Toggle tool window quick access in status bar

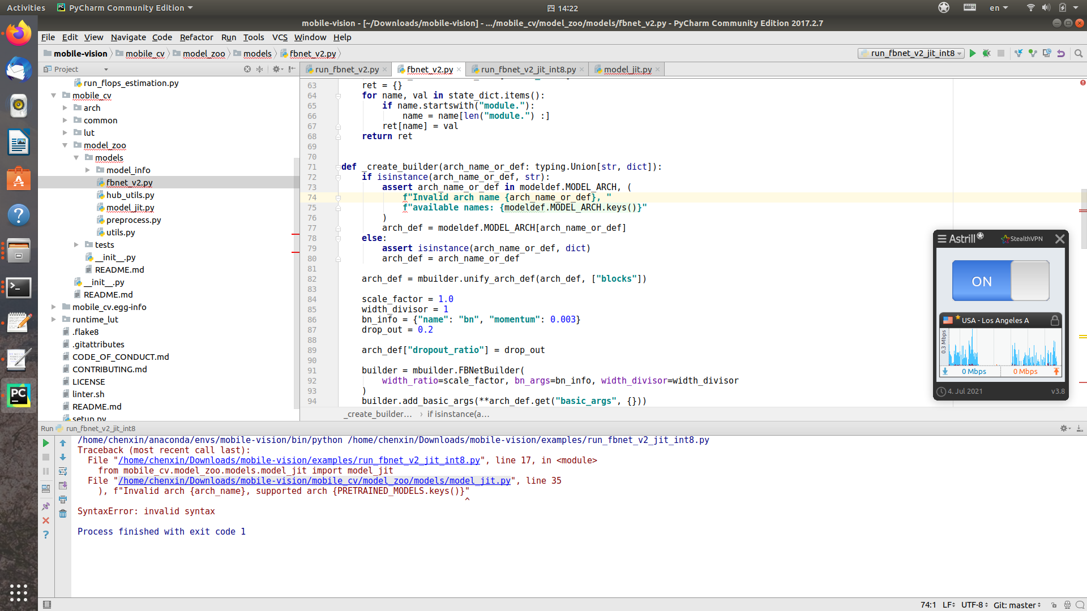point(47,605)
